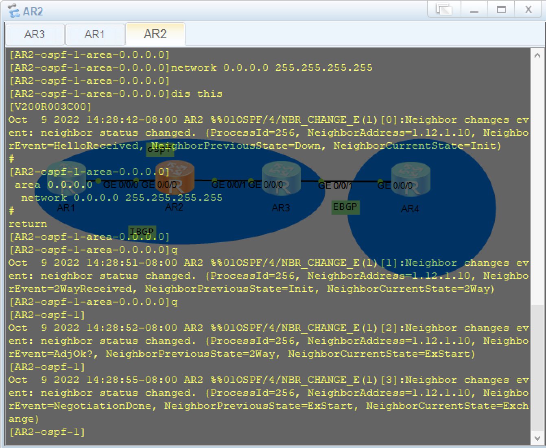Click the 'rEvent=2WayReceived' log line

click(x=251, y=289)
